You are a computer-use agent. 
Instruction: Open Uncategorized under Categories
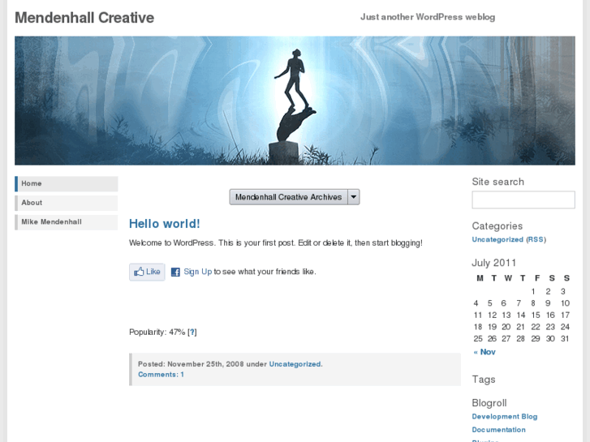pos(497,239)
